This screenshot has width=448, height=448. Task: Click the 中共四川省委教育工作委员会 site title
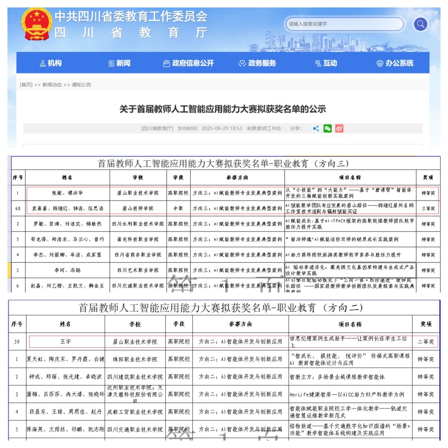[131, 16]
